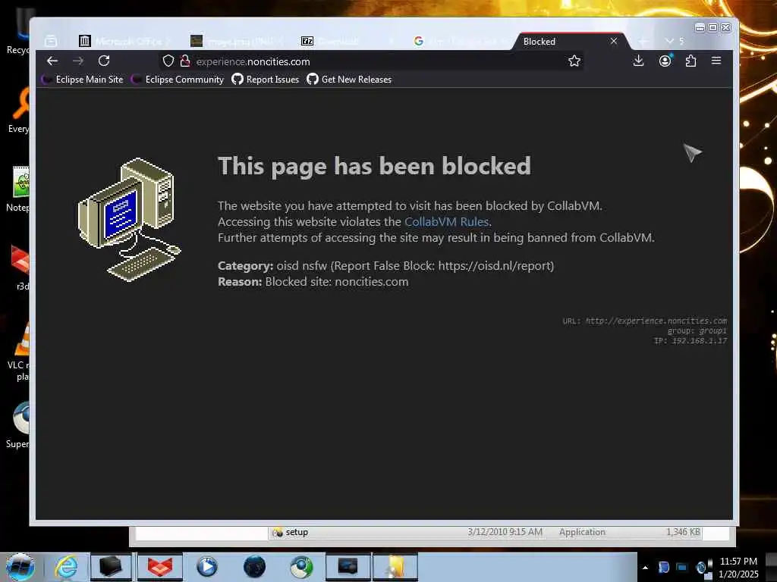Click setup file's 3/12/2010 9:15 AM date cell

(505, 532)
